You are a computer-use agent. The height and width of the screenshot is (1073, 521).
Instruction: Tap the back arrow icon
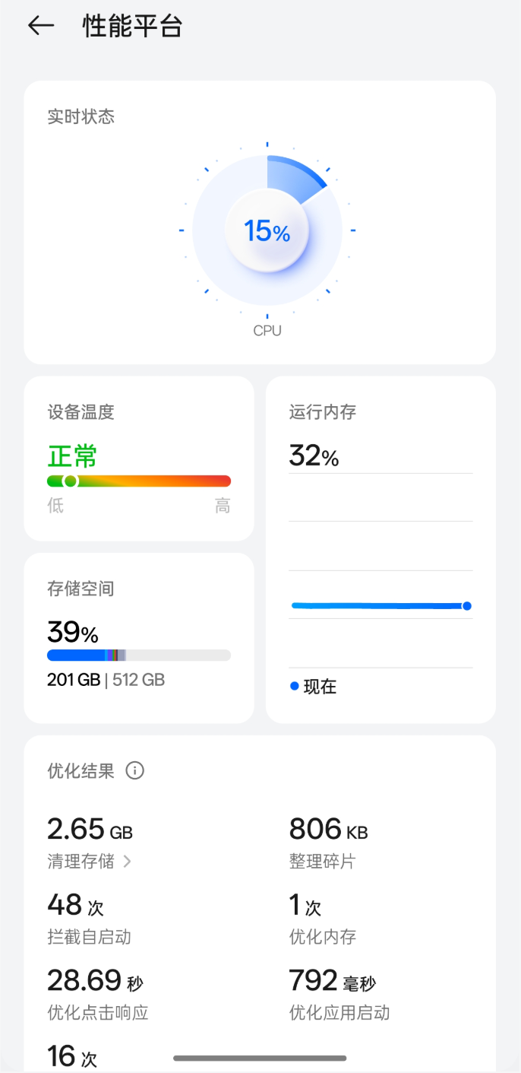(41, 26)
